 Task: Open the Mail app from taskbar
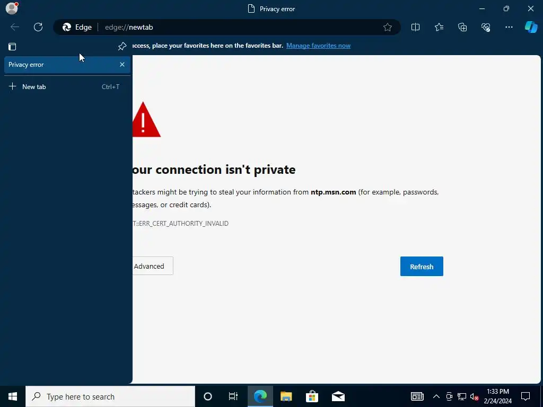pos(338,396)
